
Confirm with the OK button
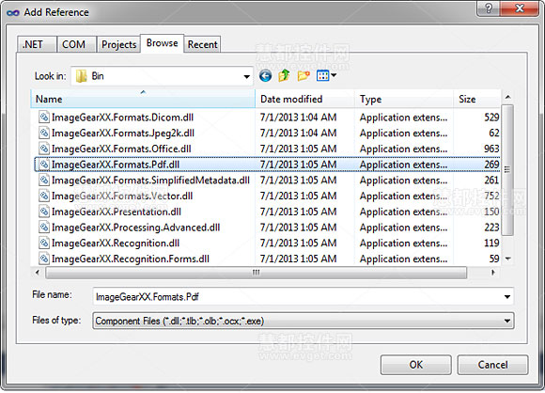point(416,365)
